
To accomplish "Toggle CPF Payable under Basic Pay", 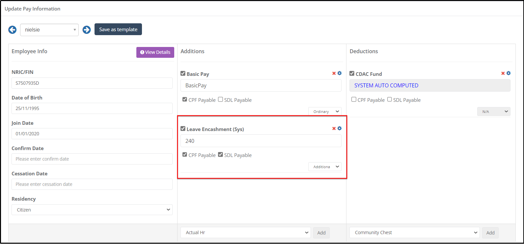I will (x=185, y=99).
